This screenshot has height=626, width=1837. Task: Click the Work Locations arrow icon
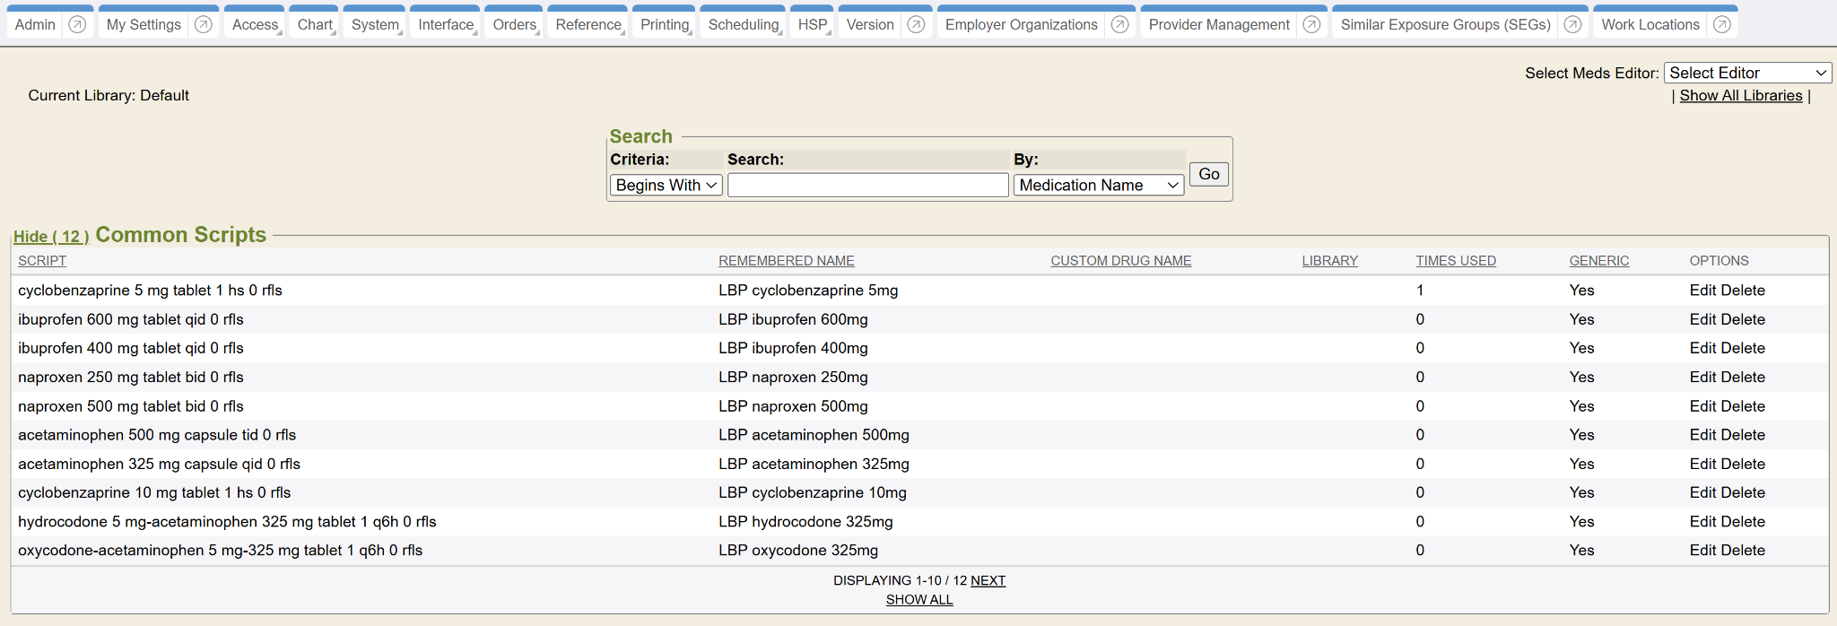[1721, 24]
